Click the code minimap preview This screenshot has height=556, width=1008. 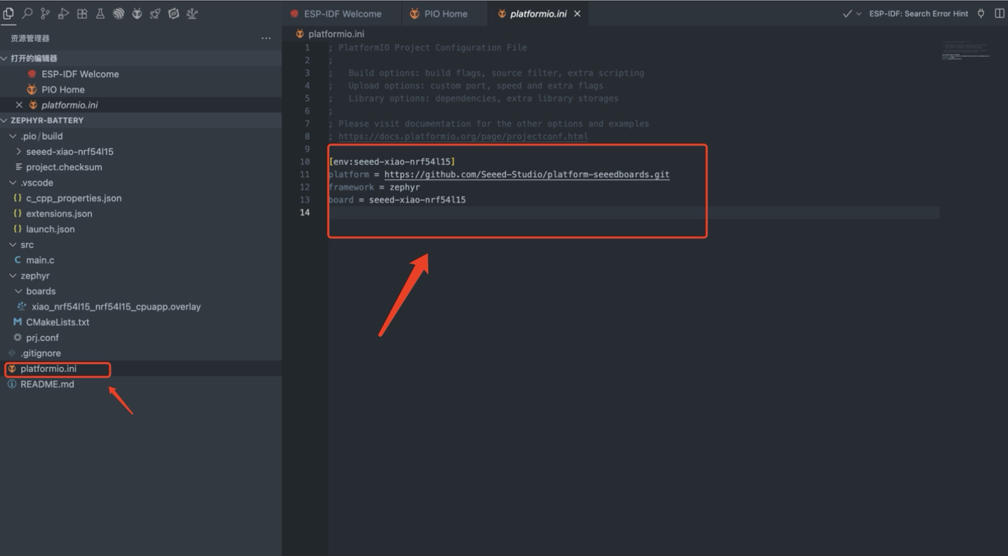[966, 50]
